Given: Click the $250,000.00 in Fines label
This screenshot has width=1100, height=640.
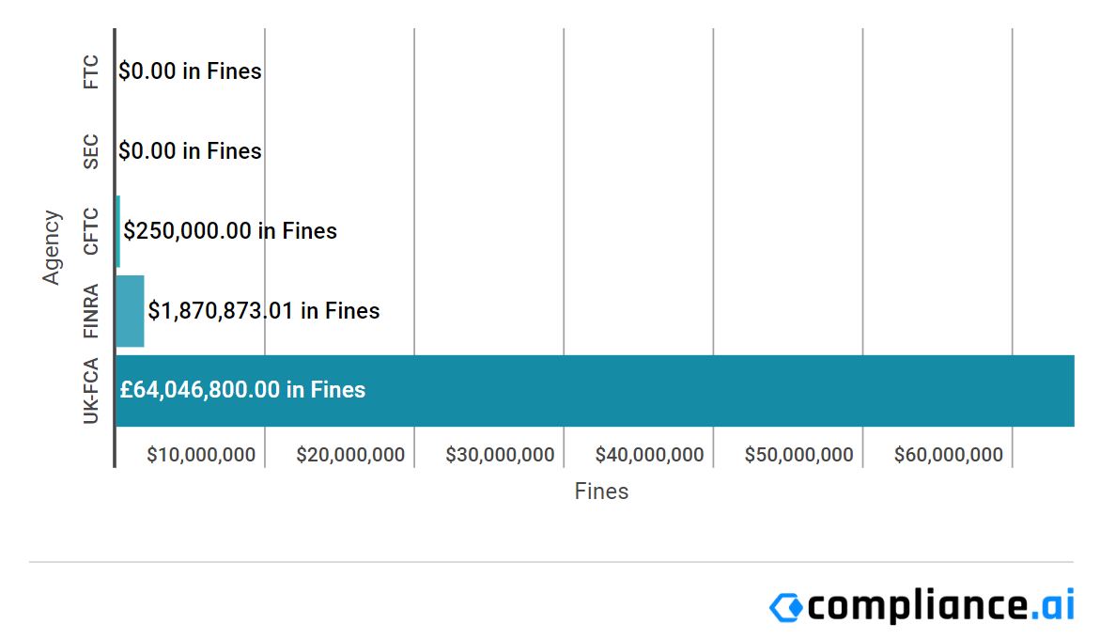Looking at the screenshot, I should [x=230, y=230].
